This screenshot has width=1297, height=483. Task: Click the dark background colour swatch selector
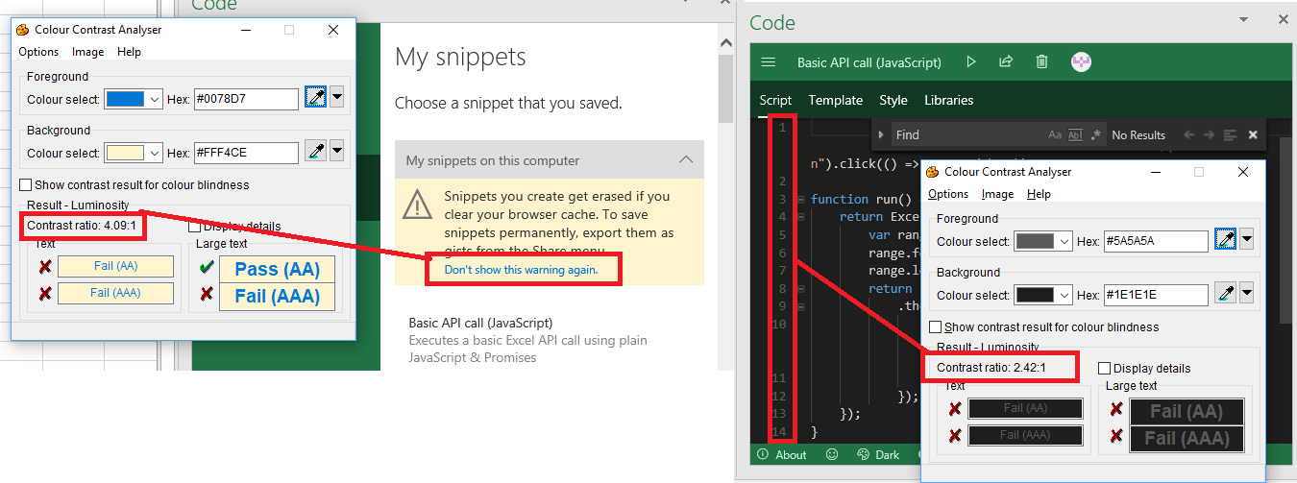[1042, 295]
